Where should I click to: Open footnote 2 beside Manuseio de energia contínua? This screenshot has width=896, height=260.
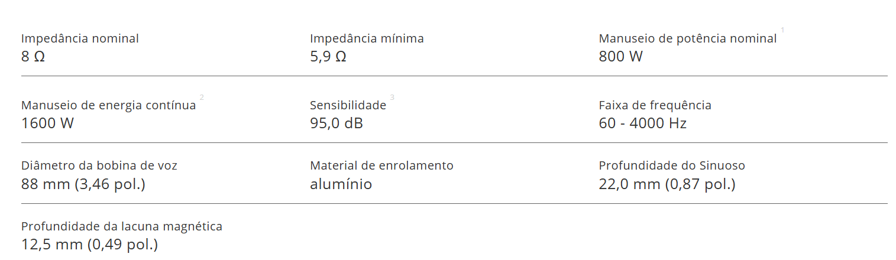click(202, 96)
